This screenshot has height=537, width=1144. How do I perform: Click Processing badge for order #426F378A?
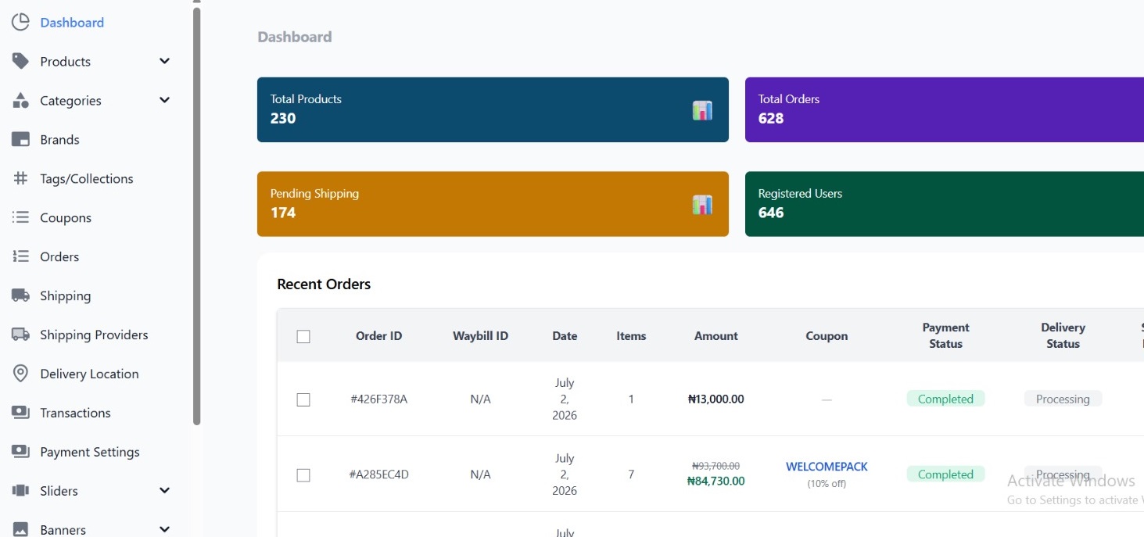click(x=1063, y=399)
